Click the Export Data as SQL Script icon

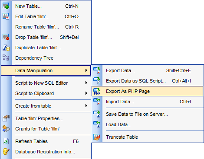tap(97, 81)
